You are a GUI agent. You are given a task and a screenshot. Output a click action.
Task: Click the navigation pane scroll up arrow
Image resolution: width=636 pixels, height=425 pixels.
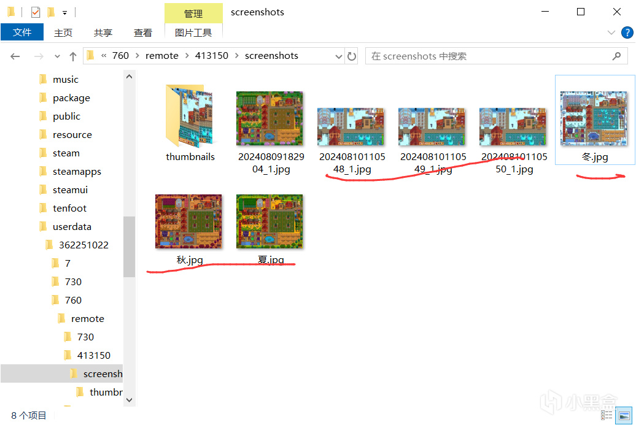tap(130, 76)
